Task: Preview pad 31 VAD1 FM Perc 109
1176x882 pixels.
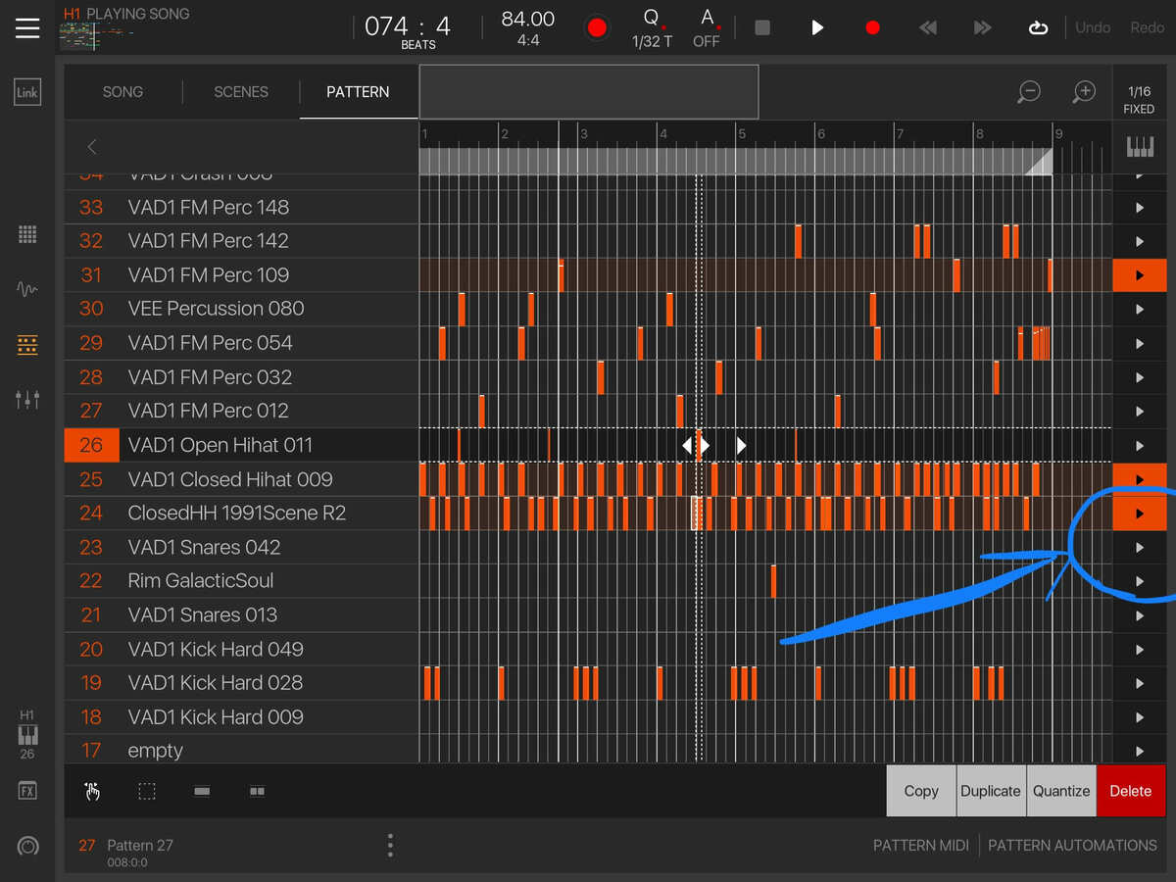Action: 1139,275
